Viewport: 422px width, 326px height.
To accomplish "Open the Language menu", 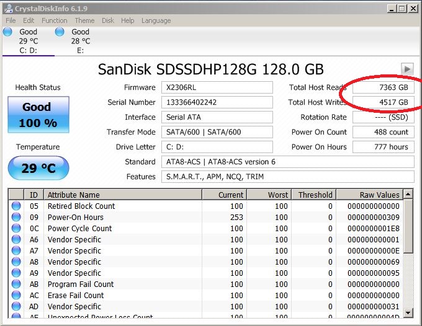I will click(x=156, y=20).
